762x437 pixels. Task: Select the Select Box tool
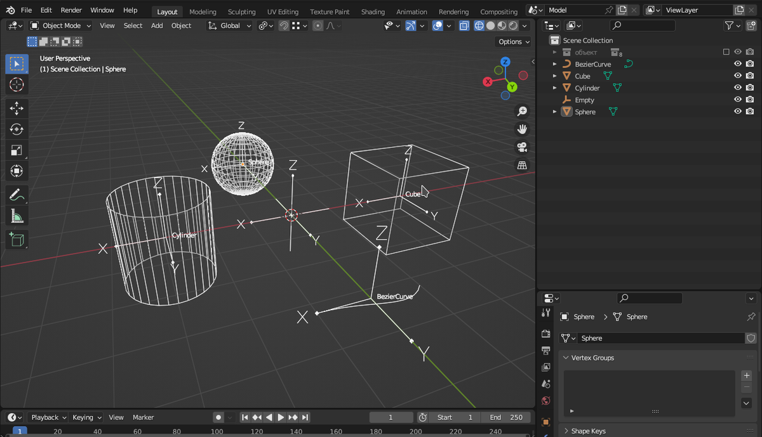[17, 63]
